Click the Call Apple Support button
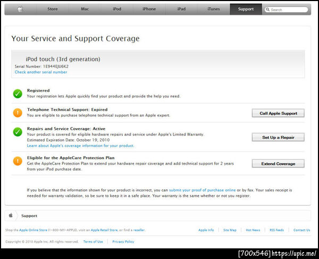The image size is (319, 259). (278, 113)
